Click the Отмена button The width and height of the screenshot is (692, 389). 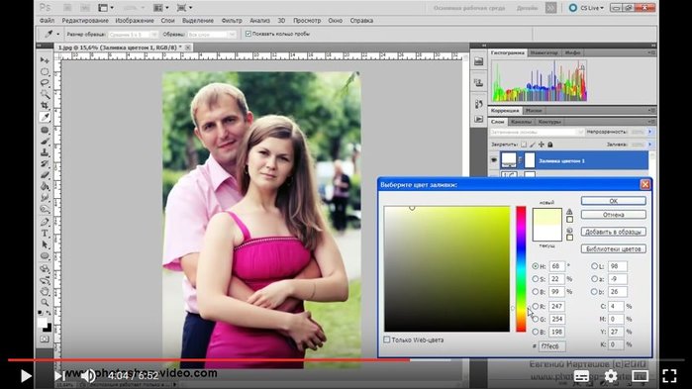pyautogui.click(x=614, y=215)
